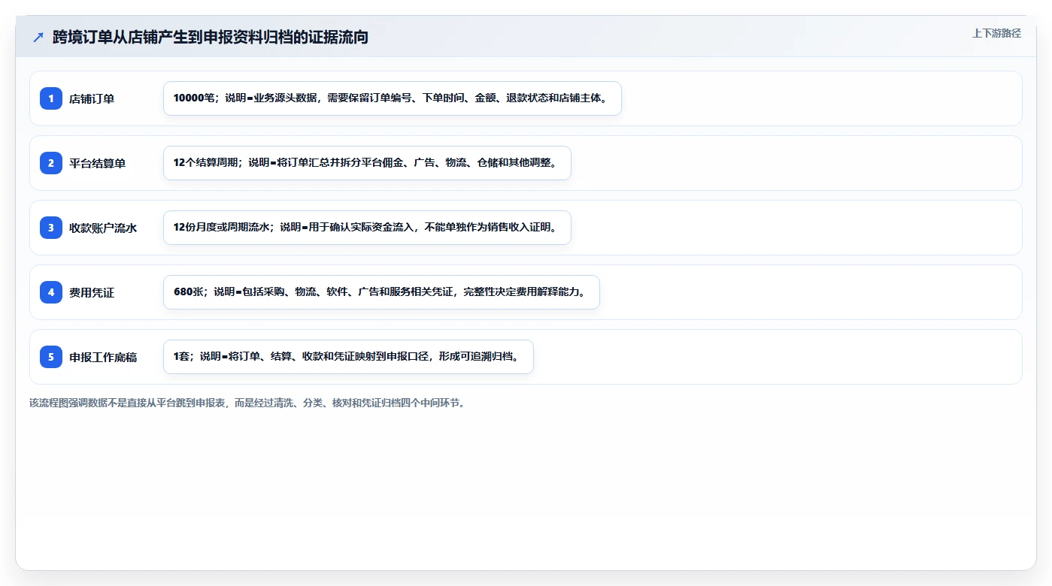The image size is (1052, 586).
Task: Select the step 4 number badge
Action: point(51,292)
